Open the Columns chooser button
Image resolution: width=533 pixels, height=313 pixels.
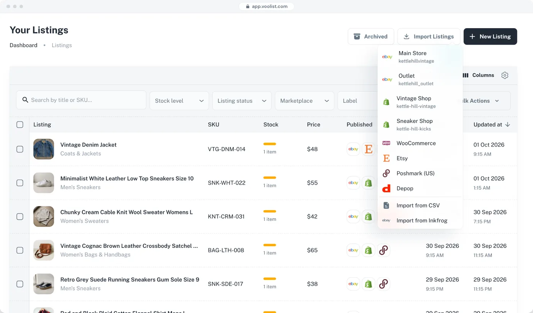(x=478, y=75)
